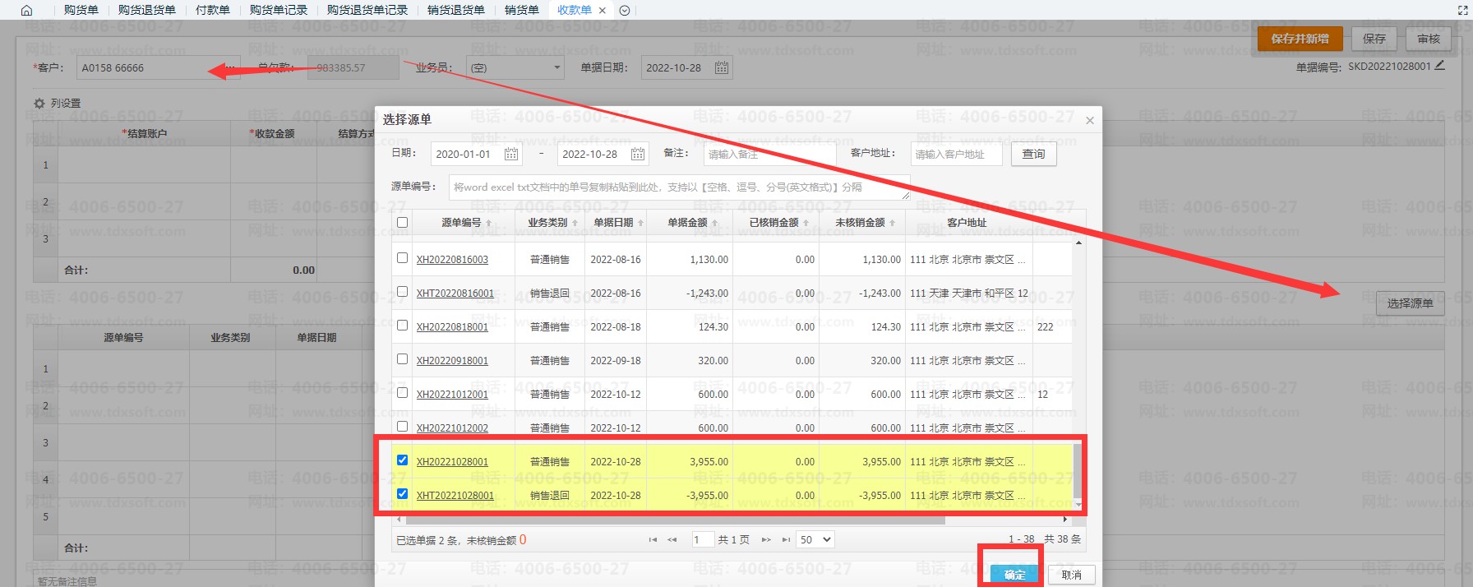Uncheck the XH20221028001 row checkbox
Screen dimensions: 1473x587
(x=402, y=460)
